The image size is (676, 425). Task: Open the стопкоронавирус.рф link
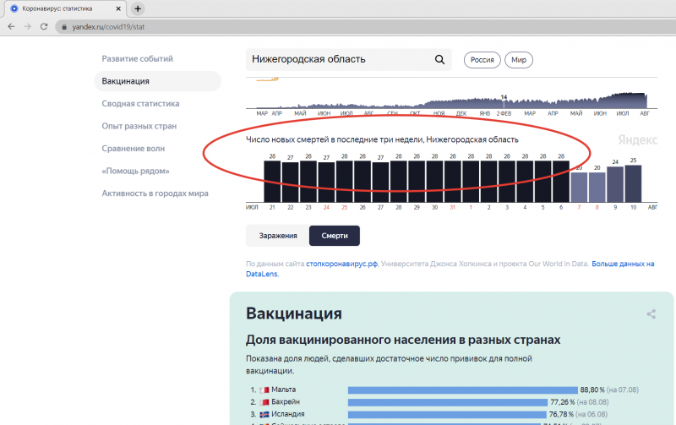click(342, 264)
